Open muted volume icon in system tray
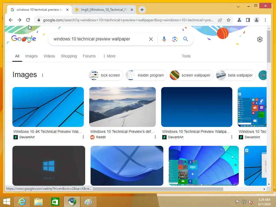Screen dimensions: 276x207 [x=250, y=202]
